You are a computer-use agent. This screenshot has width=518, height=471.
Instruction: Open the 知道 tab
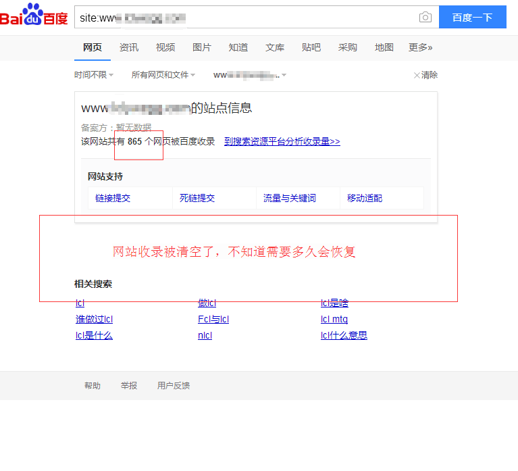coord(238,47)
